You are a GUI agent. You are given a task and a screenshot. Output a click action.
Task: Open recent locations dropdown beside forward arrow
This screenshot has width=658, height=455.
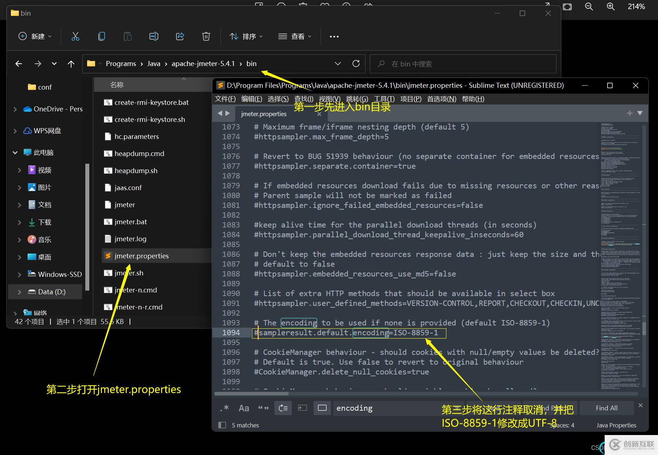(x=54, y=64)
